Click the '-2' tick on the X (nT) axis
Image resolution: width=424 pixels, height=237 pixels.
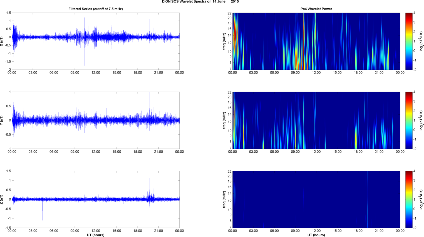click(9, 70)
